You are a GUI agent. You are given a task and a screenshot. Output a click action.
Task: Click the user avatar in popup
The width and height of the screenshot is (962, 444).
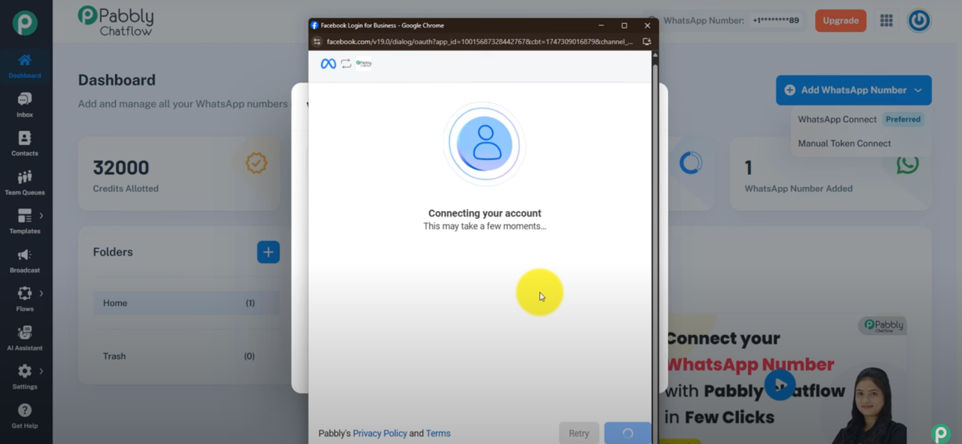point(484,145)
